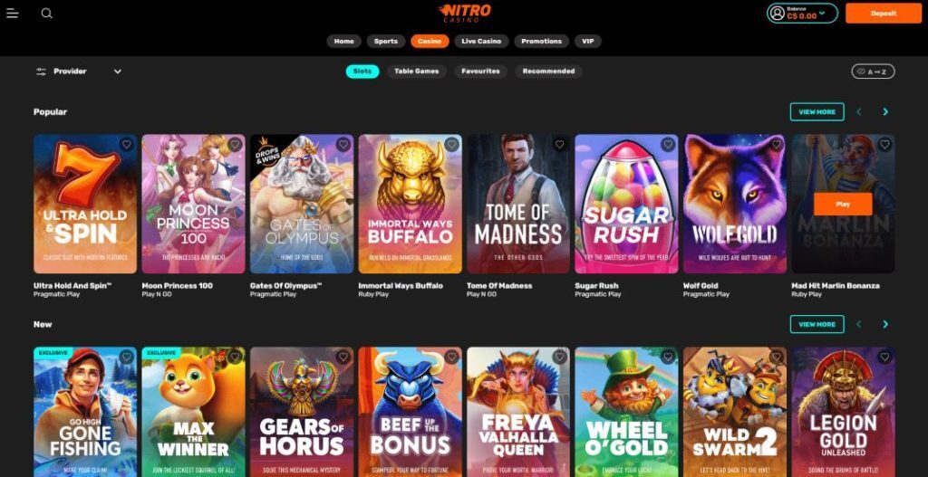
Task: Go to Promotions
Action: [541, 42]
